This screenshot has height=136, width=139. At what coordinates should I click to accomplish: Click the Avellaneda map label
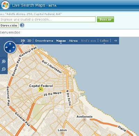[84, 116]
